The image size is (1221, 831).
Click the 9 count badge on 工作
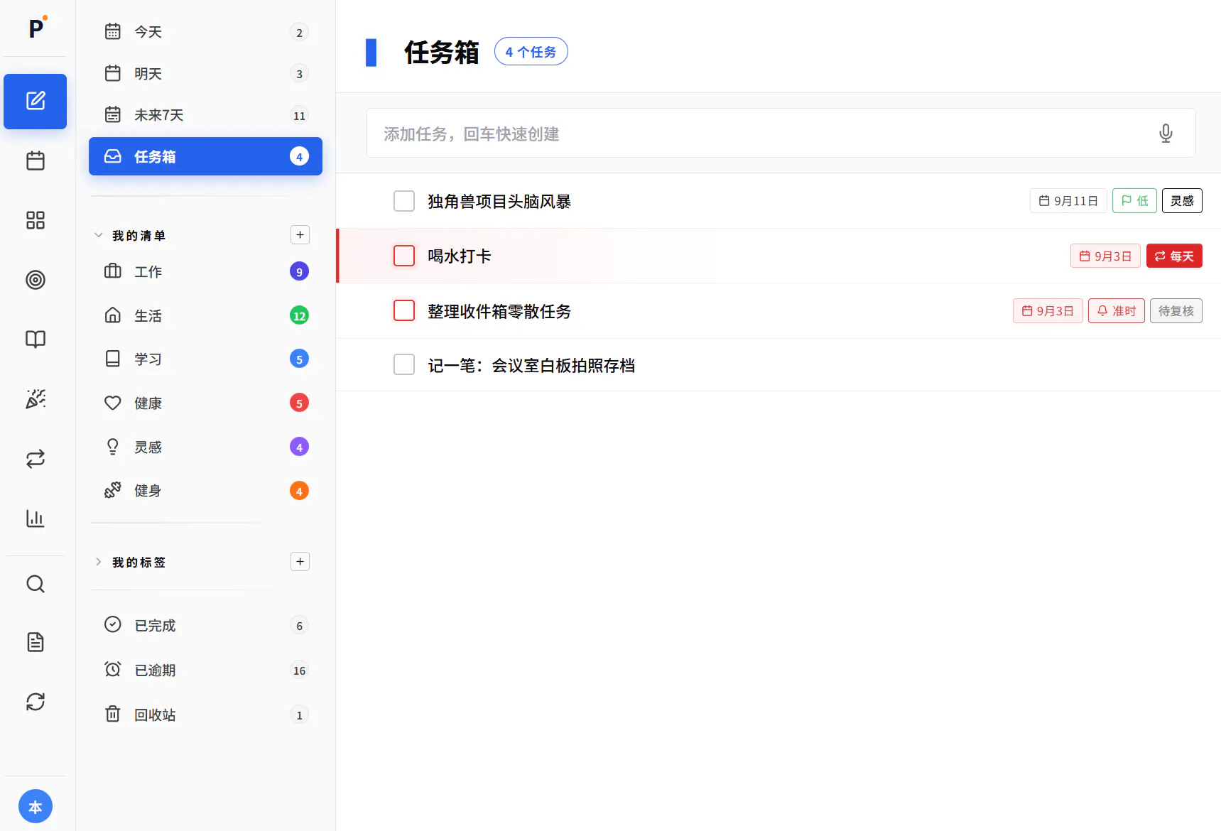(299, 271)
